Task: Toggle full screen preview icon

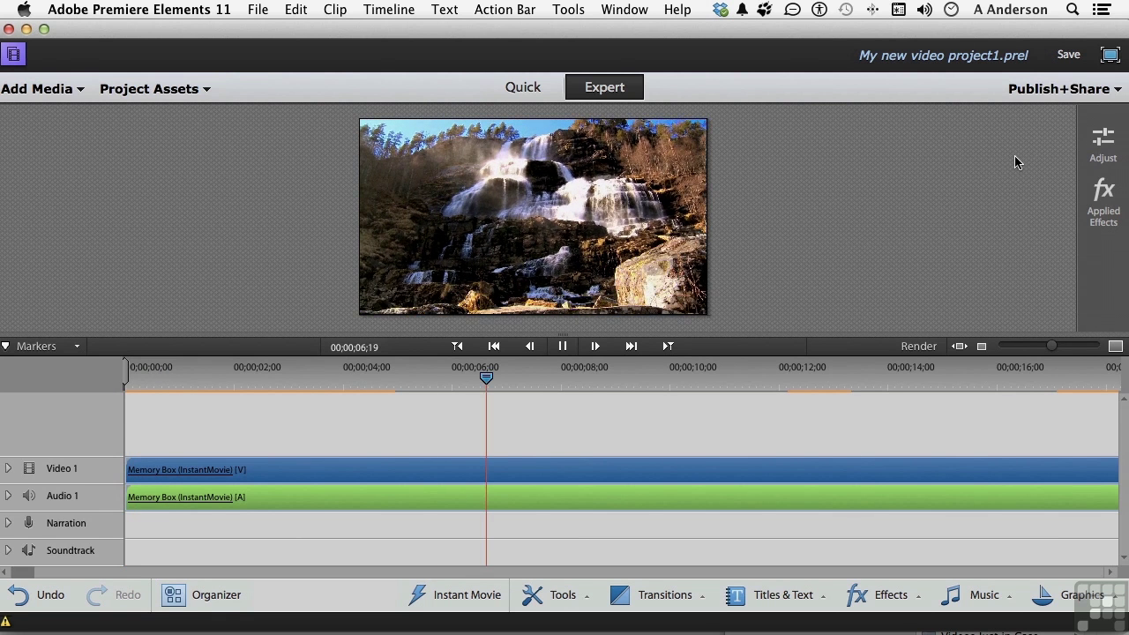Action: pyautogui.click(x=1110, y=55)
